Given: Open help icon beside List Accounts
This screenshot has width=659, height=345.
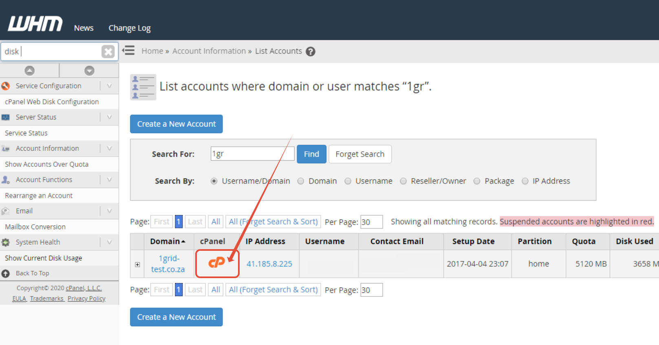Looking at the screenshot, I should (311, 51).
